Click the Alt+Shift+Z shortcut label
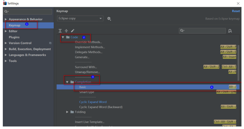244x129 pixels. pos(211,67)
